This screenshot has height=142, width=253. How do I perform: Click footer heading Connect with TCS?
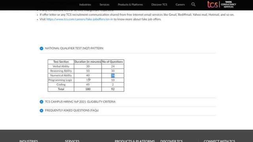click(x=219, y=141)
